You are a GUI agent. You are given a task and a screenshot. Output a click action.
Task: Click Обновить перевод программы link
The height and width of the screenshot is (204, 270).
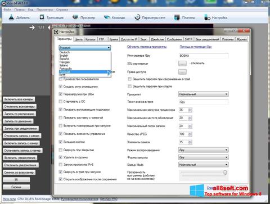point(147,47)
